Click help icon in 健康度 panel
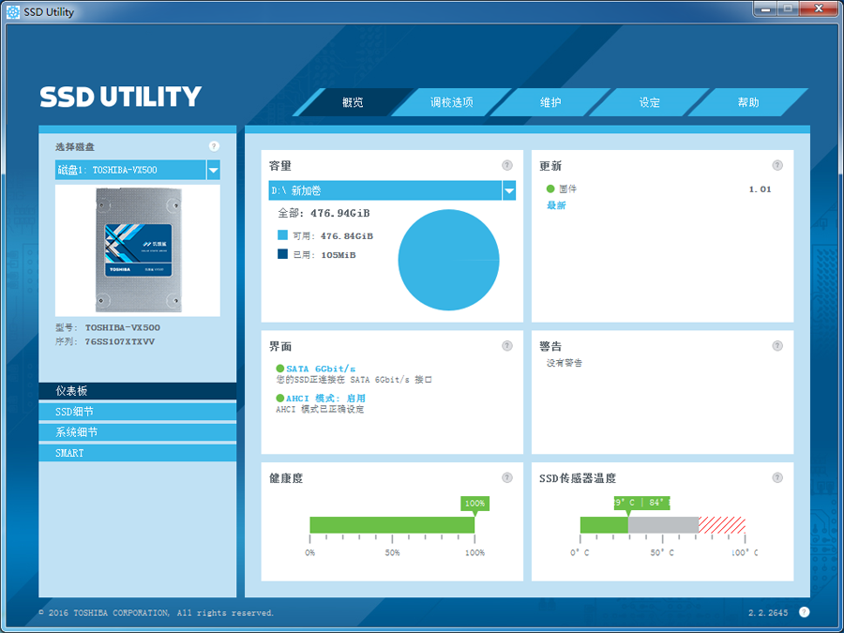This screenshot has height=633, width=844. [x=507, y=477]
